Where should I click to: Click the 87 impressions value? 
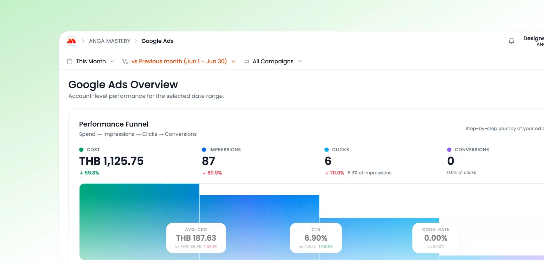pyautogui.click(x=209, y=161)
